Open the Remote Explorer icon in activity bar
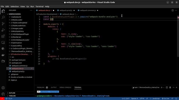The width and height of the screenshot is (179, 100). 3,42
